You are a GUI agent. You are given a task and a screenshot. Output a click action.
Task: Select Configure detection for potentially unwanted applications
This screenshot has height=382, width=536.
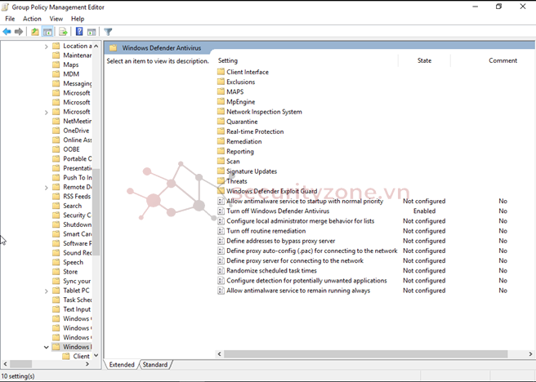[306, 280]
